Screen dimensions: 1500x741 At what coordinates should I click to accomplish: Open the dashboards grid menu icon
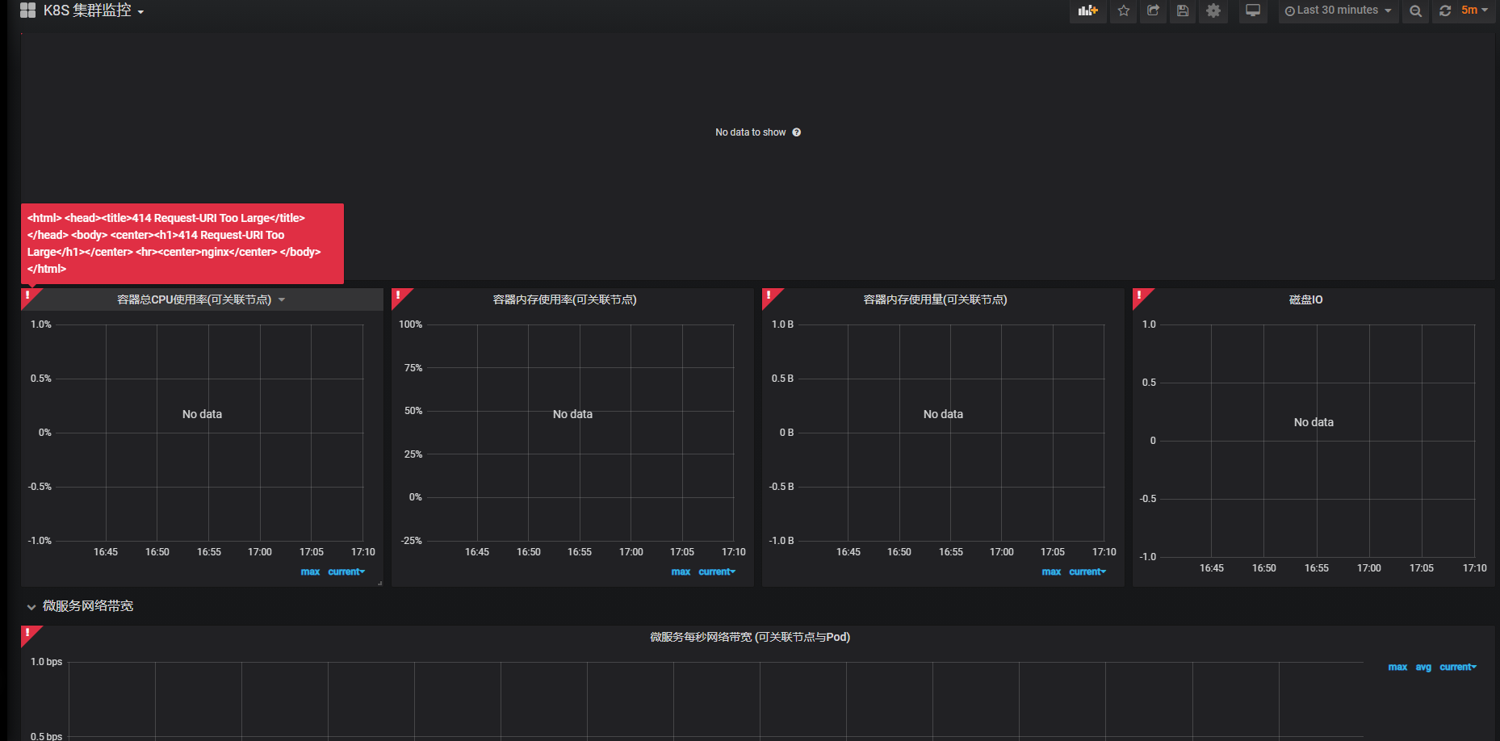pyautogui.click(x=27, y=10)
